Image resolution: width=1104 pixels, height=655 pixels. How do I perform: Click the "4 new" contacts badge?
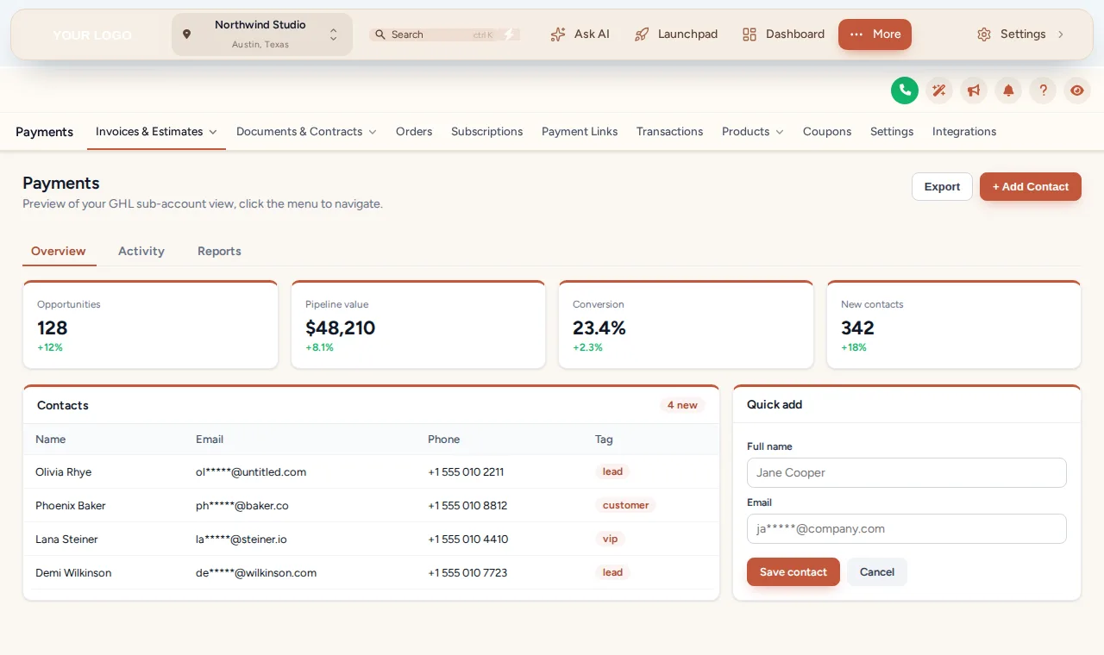(x=682, y=405)
